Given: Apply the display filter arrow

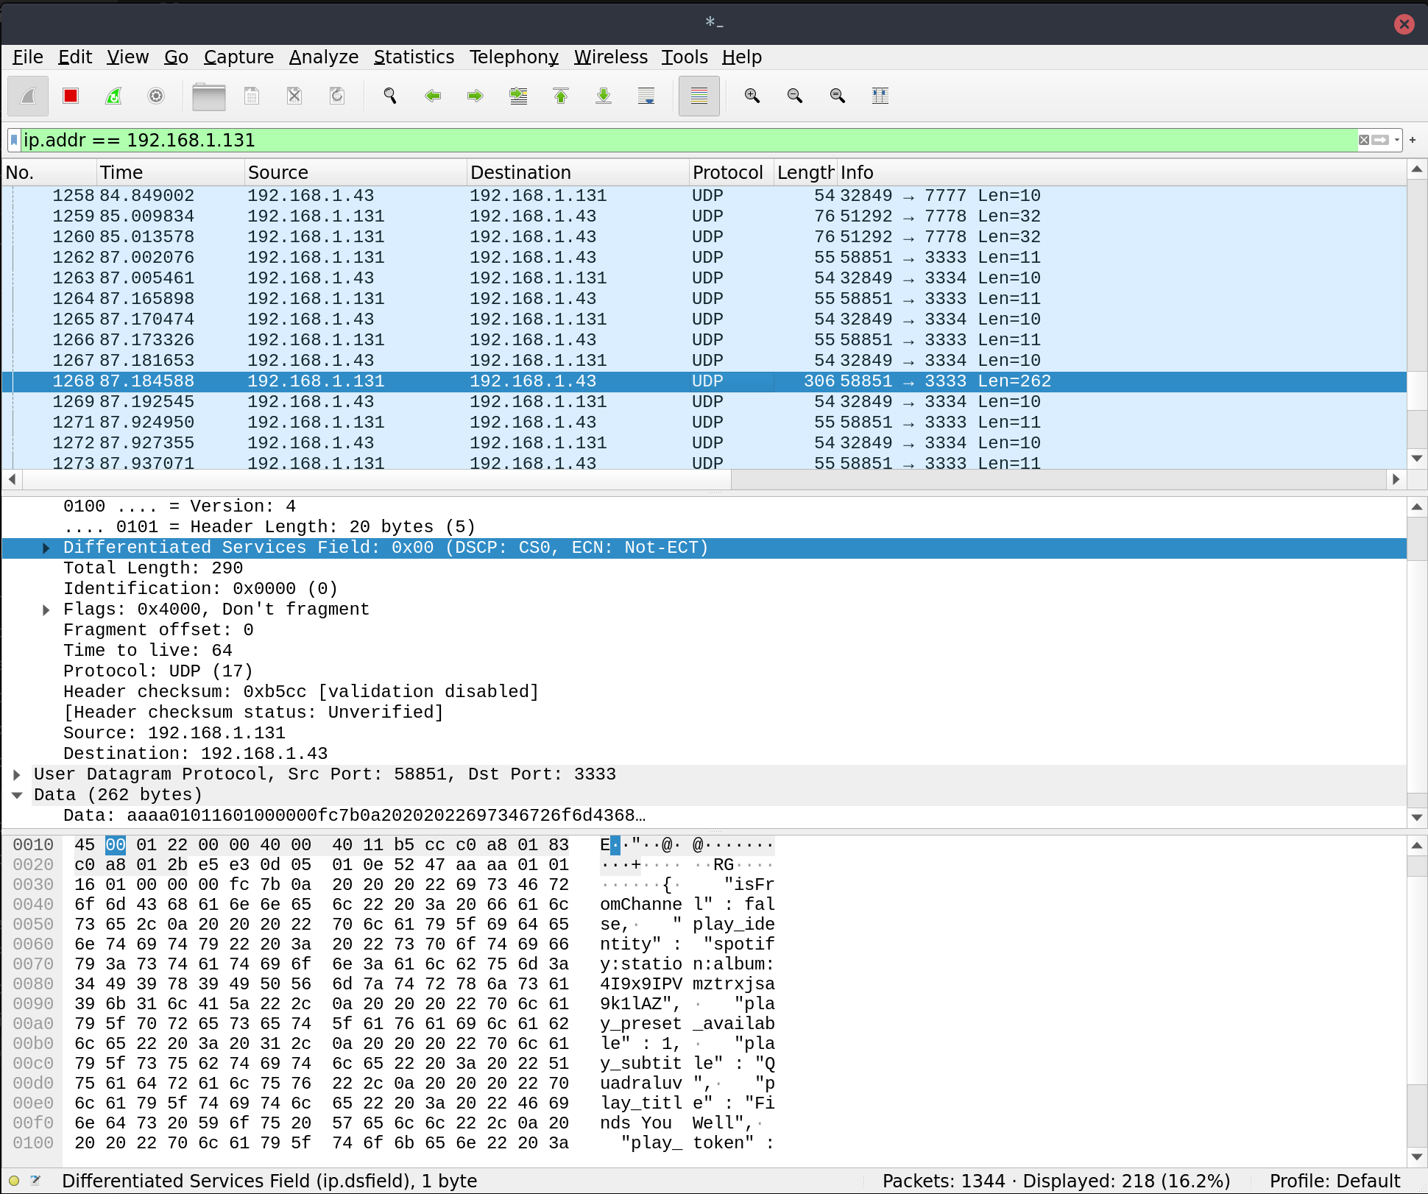Looking at the screenshot, I should click(1380, 140).
